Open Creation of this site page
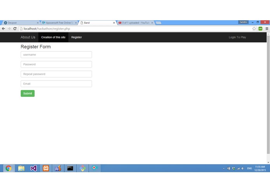 pyautogui.click(x=53, y=37)
